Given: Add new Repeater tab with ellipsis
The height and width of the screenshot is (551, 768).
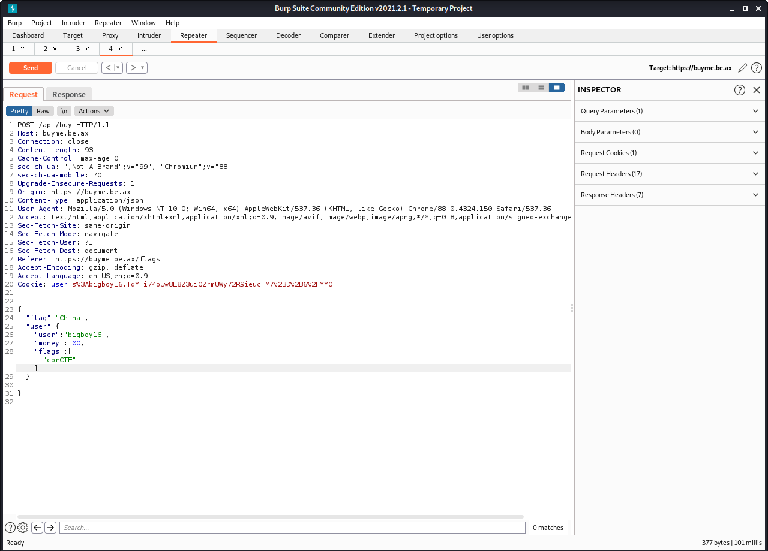Looking at the screenshot, I should 144,49.
